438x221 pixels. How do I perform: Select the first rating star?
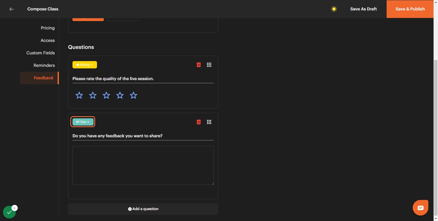pos(79,95)
